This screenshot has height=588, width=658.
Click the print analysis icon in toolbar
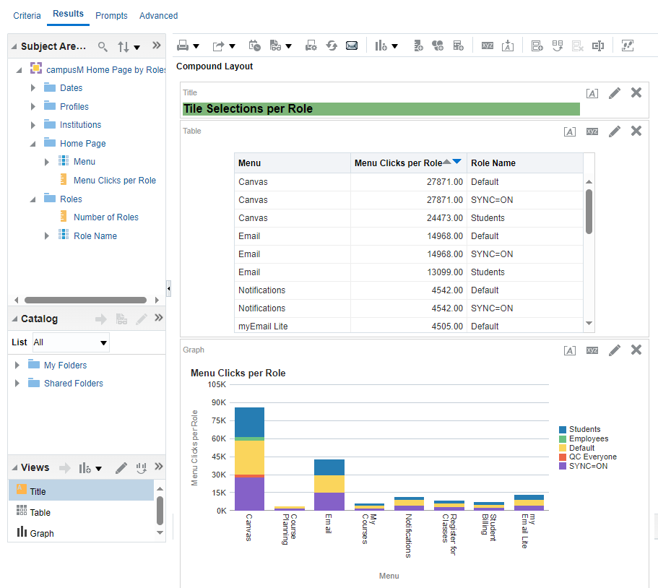point(183,46)
